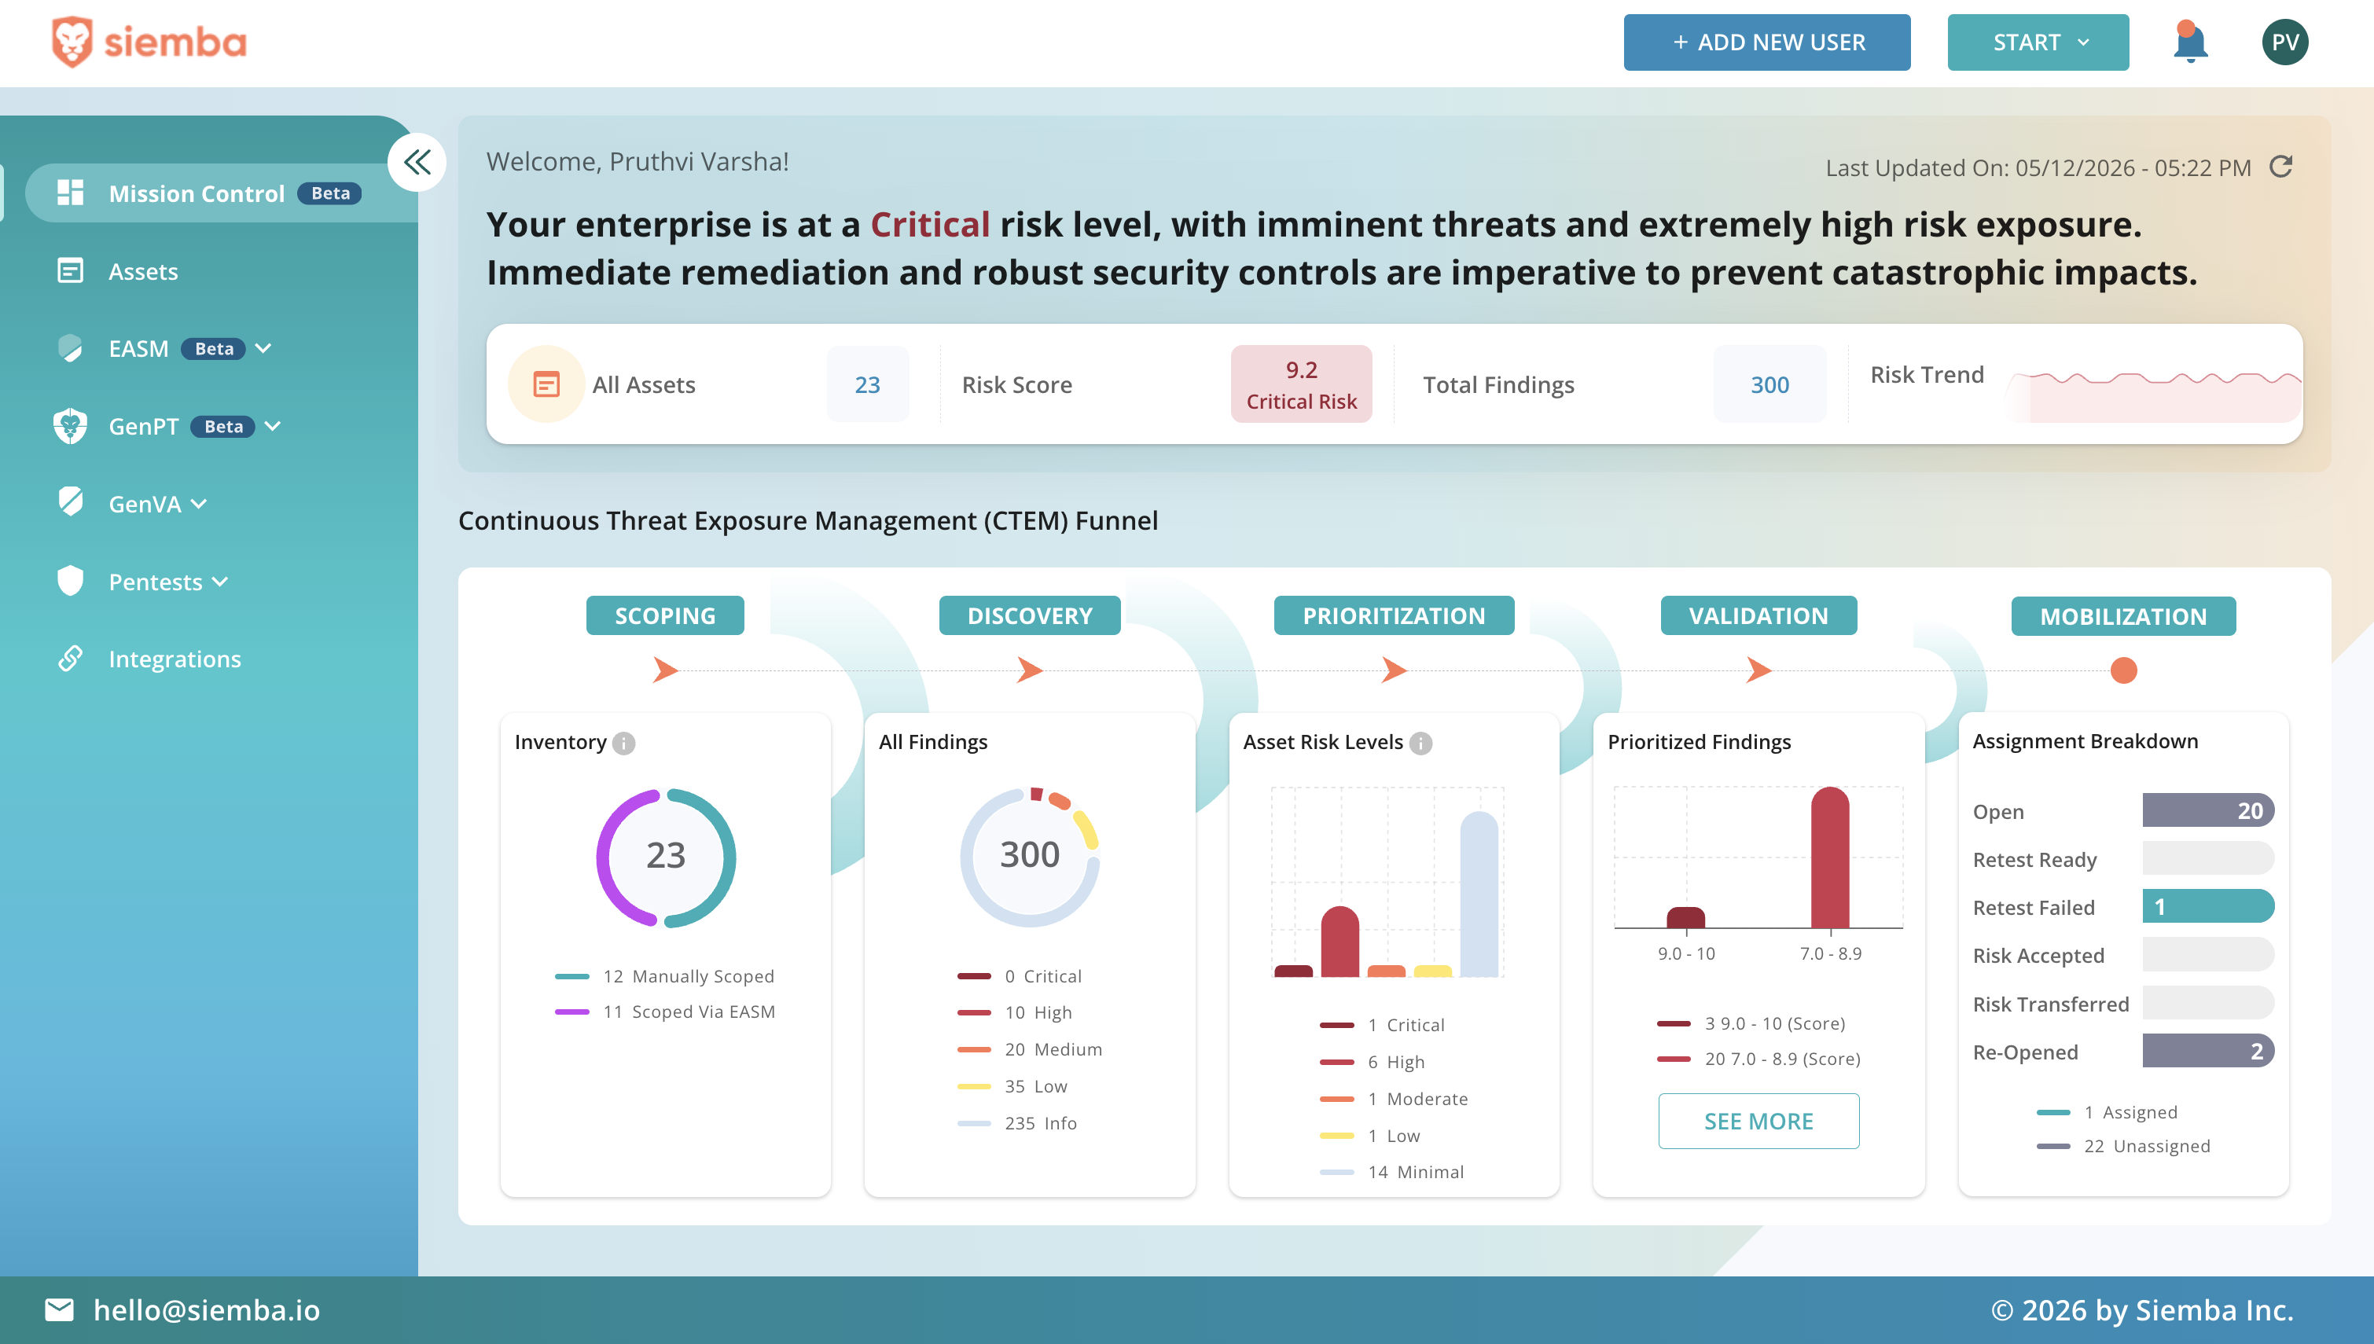Click the mail icon in footer

point(59,1309)
